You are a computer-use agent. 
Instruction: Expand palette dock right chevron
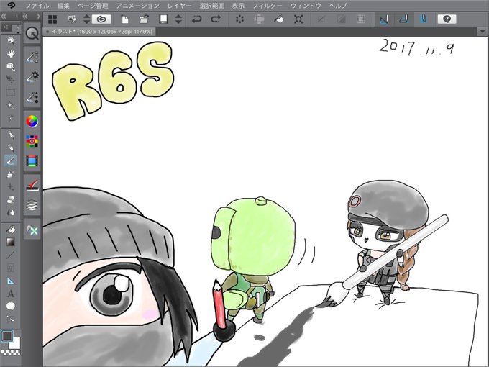point(38,17)
